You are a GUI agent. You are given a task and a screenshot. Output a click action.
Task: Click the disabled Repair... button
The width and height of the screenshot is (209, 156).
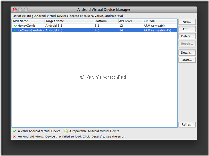click(x=187, y=44)
